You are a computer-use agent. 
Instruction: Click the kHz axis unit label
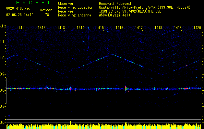[x=3, y=26]
